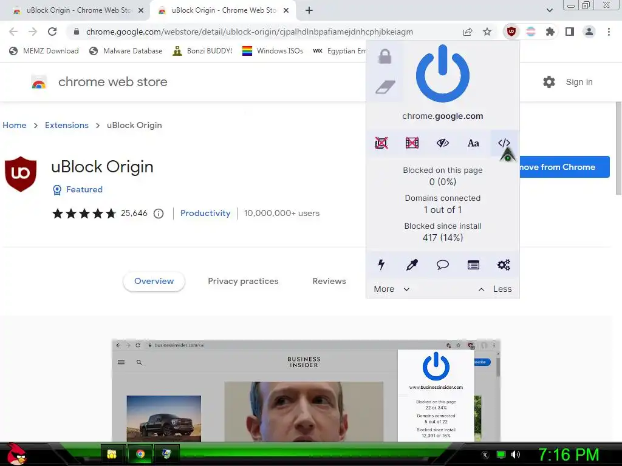The height and width of the screenshot is (466, 622).
Task: View site information padlock icon
Action: [x=77, y=32]
